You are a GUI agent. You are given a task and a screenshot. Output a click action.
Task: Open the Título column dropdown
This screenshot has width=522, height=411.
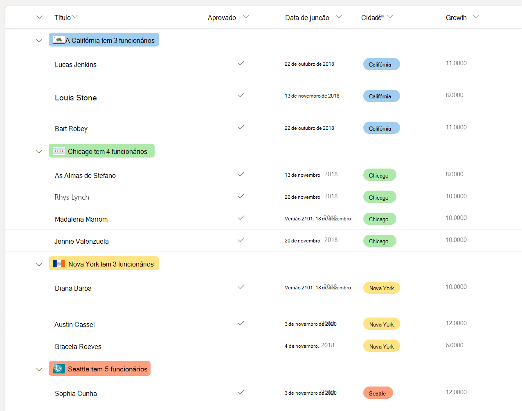click(74, 17)
